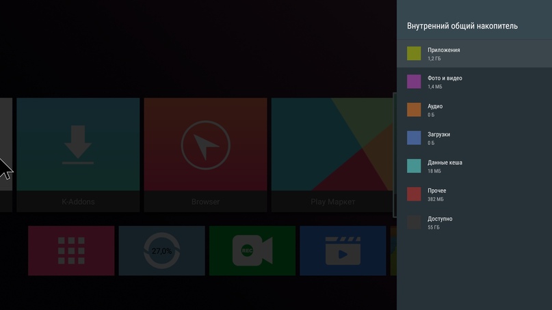
Task: Click the gray Доступно color swatch
Action: coord(414,222)
